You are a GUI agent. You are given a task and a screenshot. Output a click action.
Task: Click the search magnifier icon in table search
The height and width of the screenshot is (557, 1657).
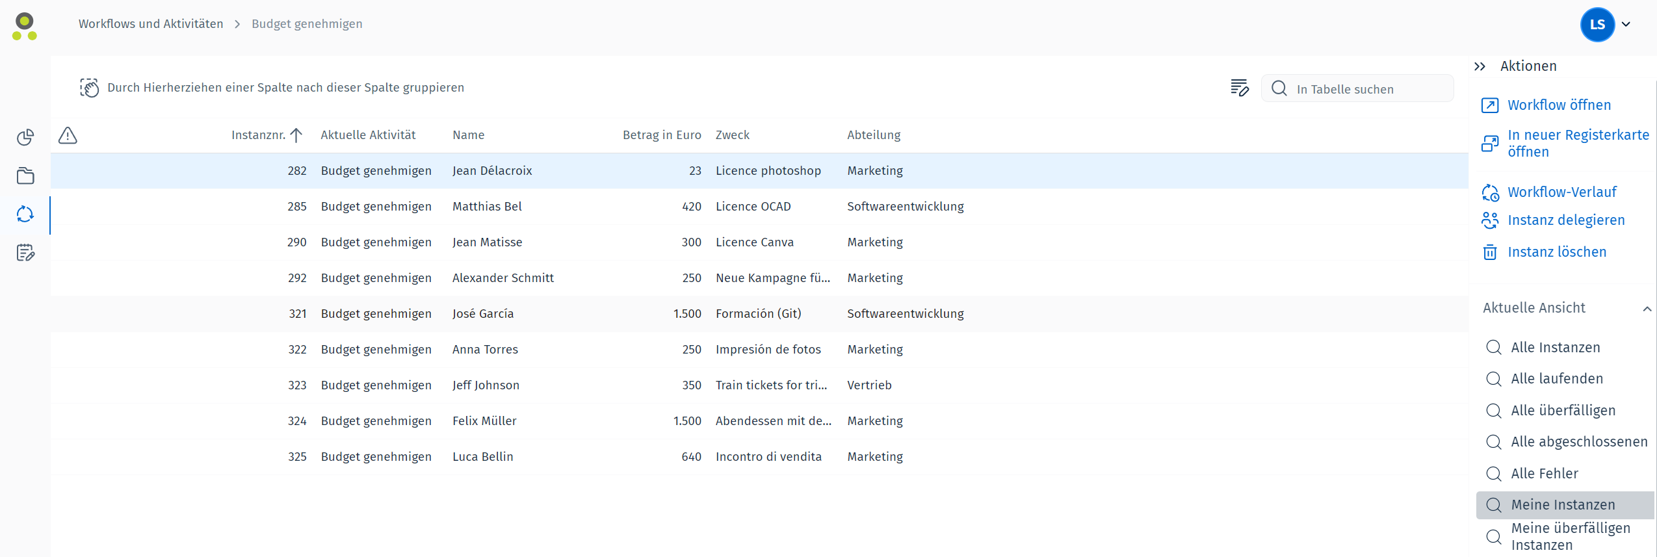(x=1279, y=88)
